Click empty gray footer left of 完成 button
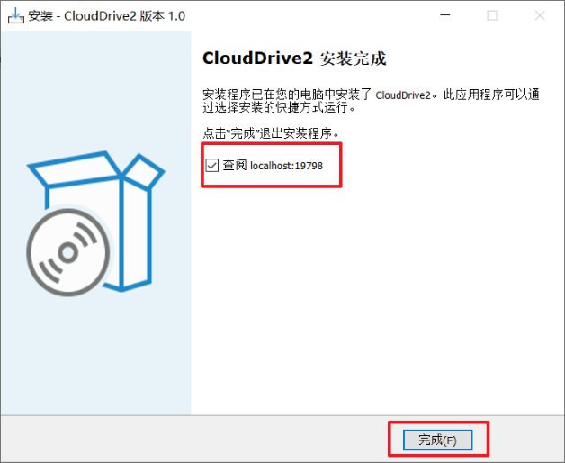The width and height of the screenshot is (565, 463). [x=194, y=440]
